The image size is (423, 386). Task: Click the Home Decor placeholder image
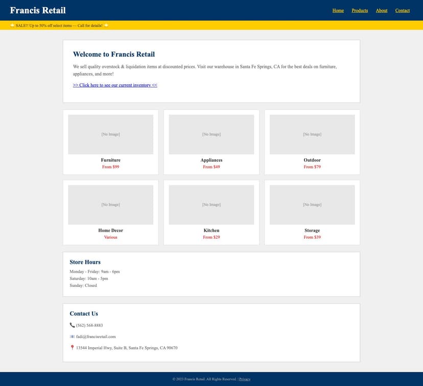click(x=110, y=204)
